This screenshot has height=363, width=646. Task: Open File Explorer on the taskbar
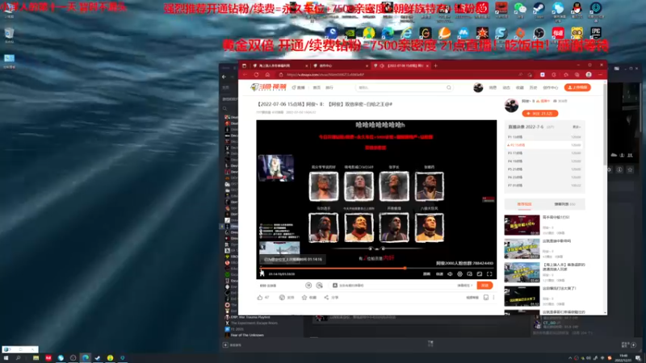pos(36,358)
